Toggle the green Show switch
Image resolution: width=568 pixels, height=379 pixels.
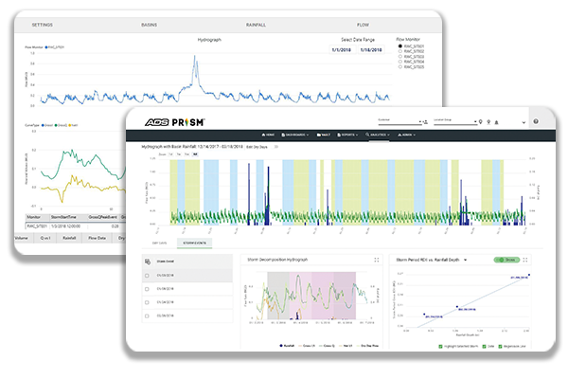[506, 260]
